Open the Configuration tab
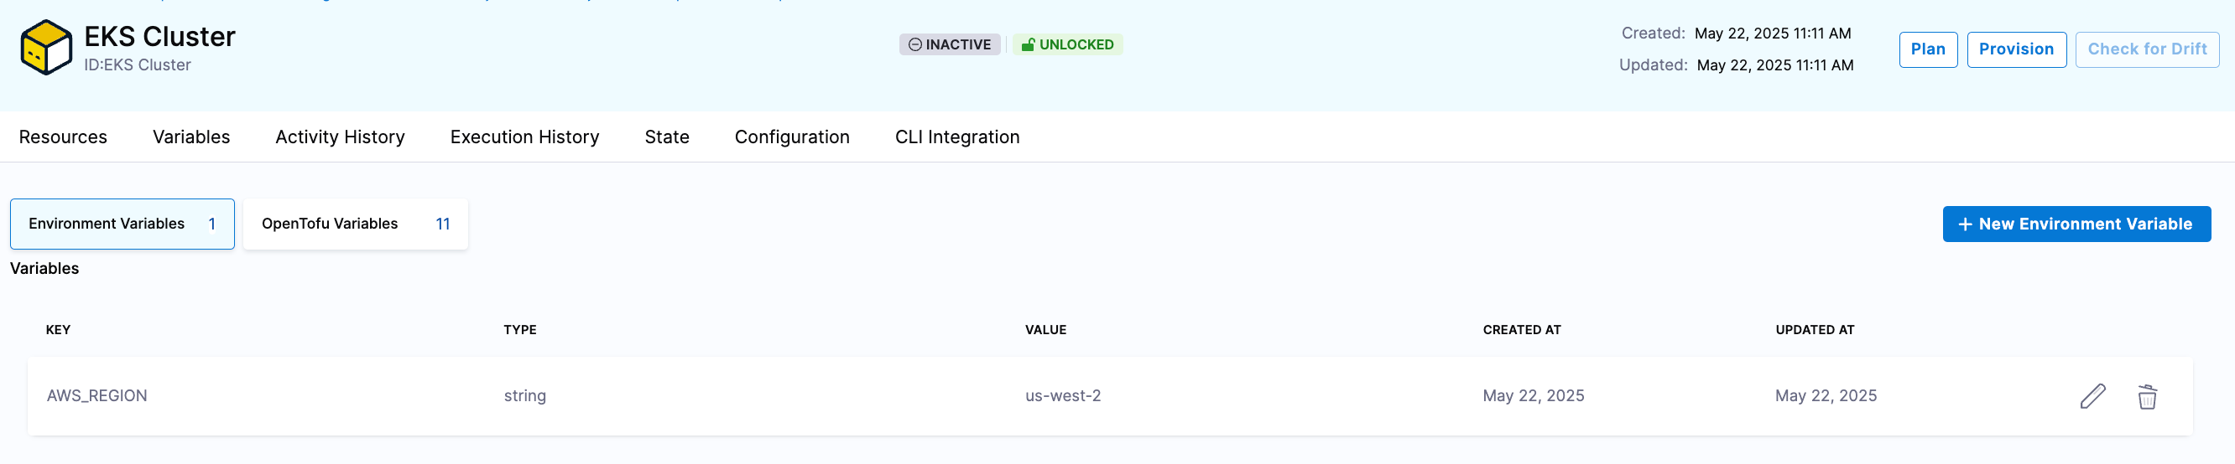This screenshot has height=464, width=2235. click(791, 137)
